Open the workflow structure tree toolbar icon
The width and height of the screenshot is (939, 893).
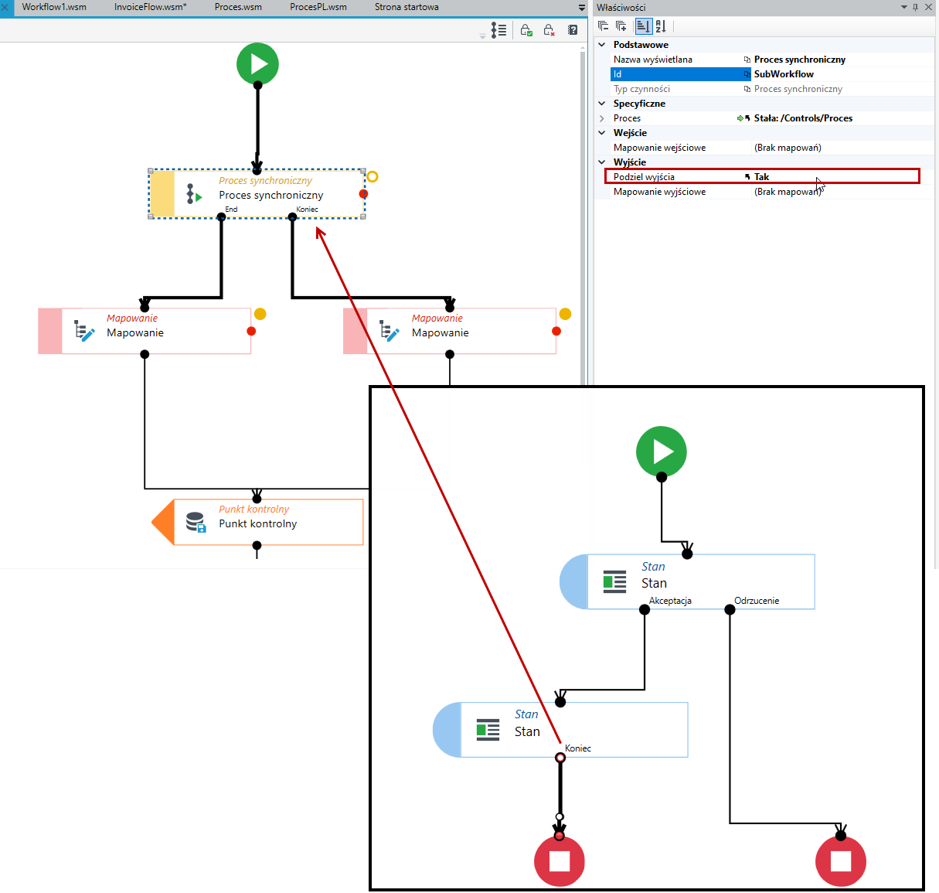click(498, 30)
